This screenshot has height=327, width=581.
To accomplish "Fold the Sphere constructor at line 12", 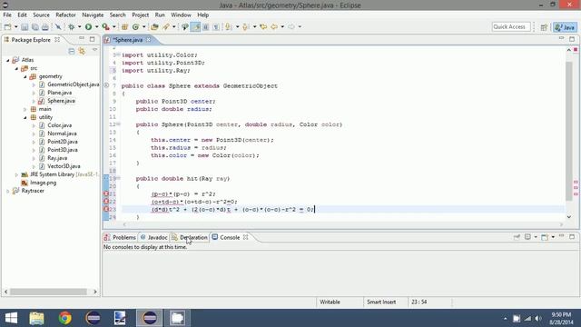I will [x=119, y=124].
